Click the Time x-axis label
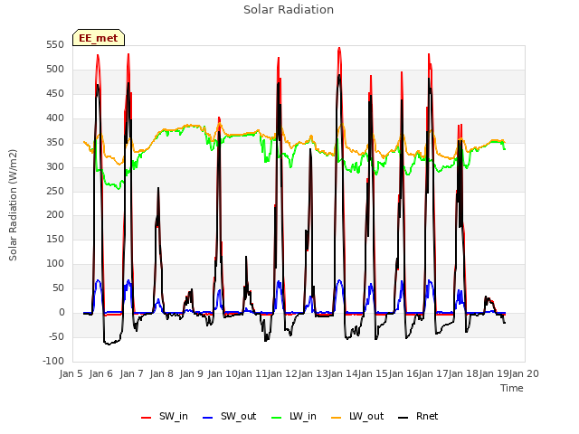Screen dimensions: 579x434 coord(512,388)
